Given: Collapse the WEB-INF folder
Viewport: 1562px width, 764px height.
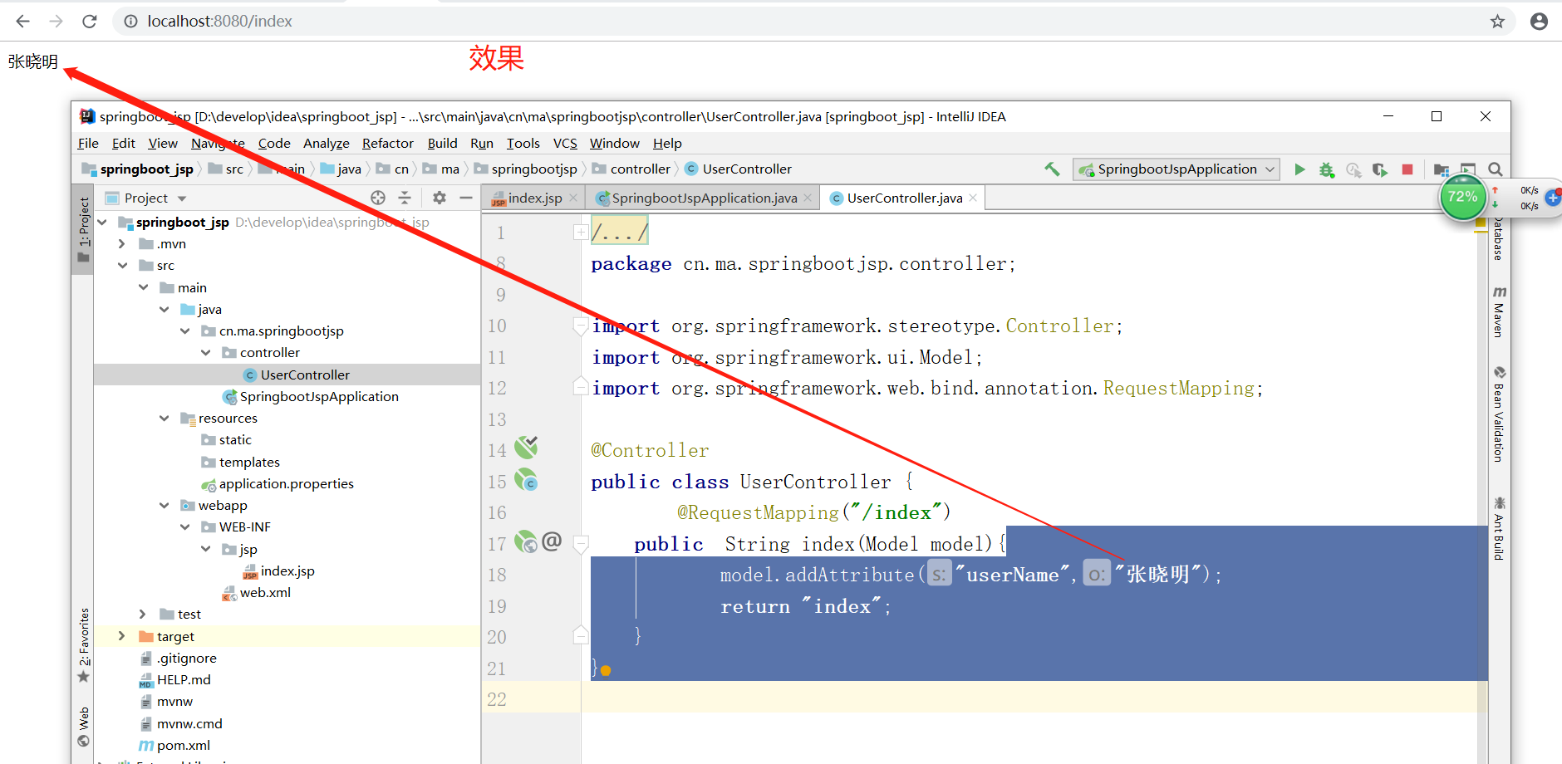Looking at the screenshot, I should (184, 527).
